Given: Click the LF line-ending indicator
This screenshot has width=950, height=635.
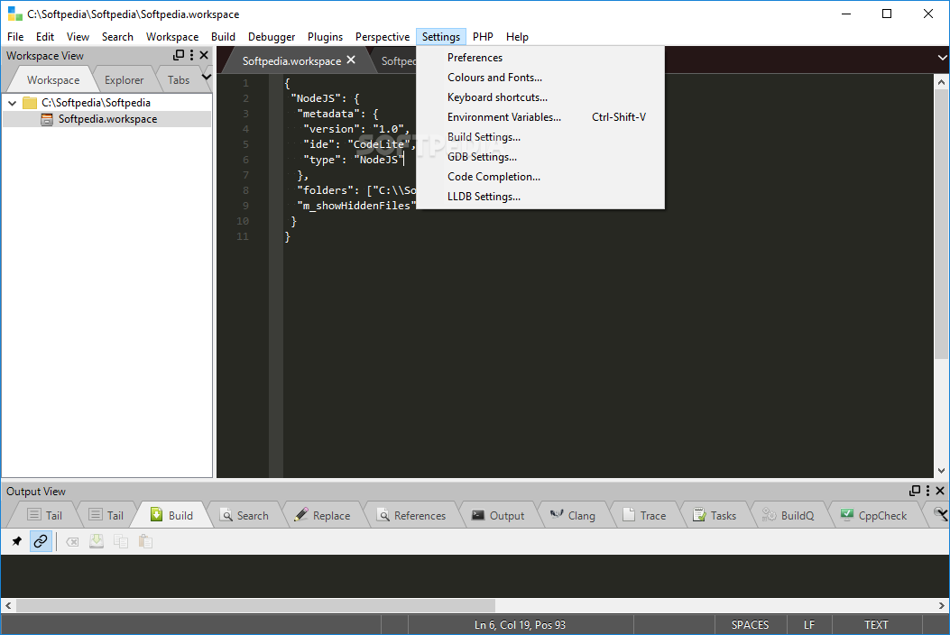Looking at the screenshot, I should click(x=809, y=625).
